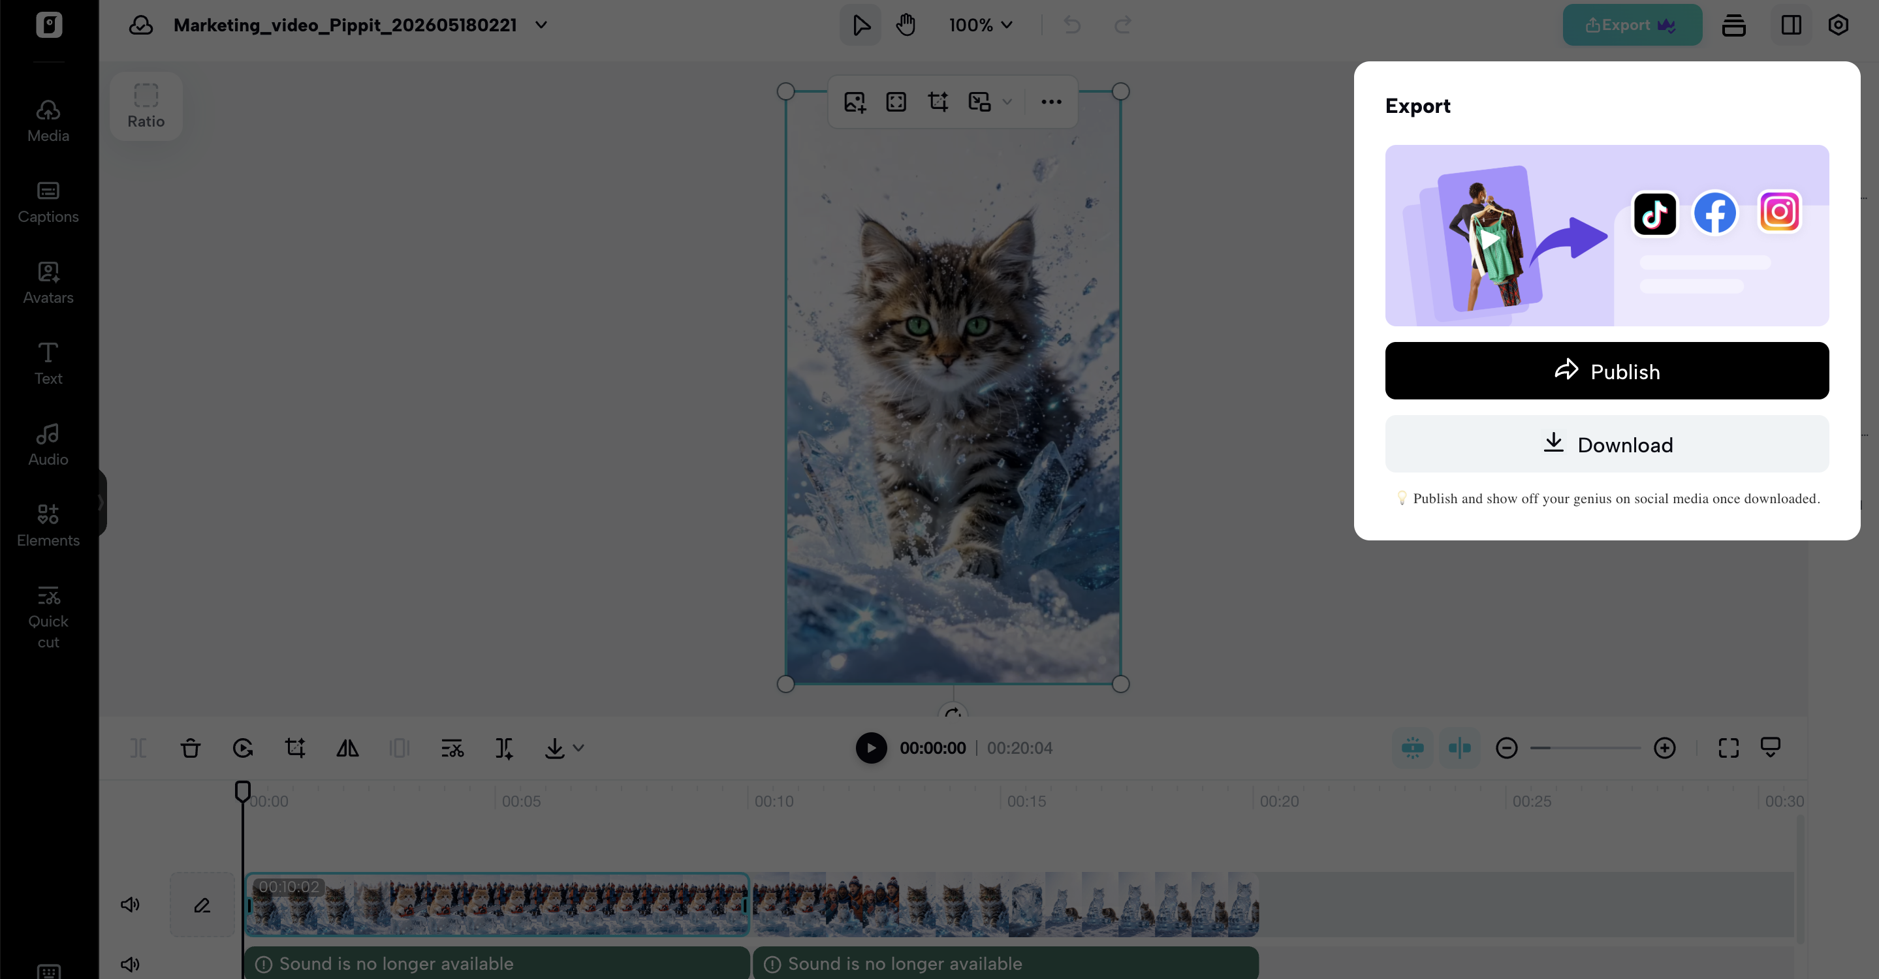
Task: Open more options ellipsis above canvas
Action: 1051,101
